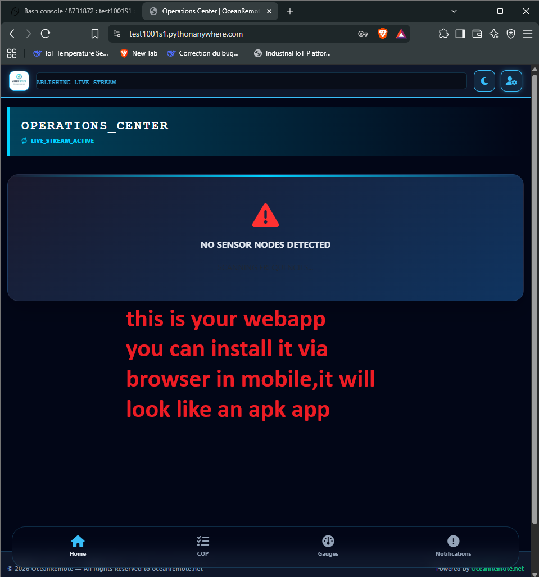This screenshot has width=539, height=577.
Task: Bookmark this page
Action: [x=95, y=34]
